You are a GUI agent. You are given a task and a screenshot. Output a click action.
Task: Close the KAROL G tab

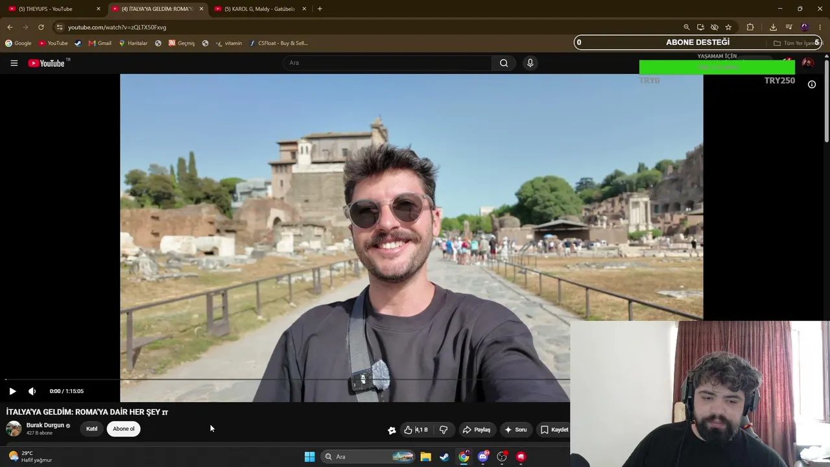pos(304,9)
